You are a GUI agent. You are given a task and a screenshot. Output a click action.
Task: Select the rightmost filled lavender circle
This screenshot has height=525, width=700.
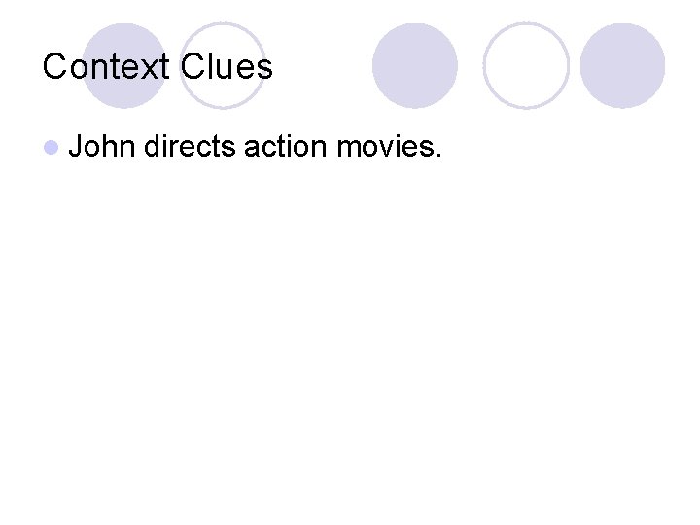coord(622,66)
